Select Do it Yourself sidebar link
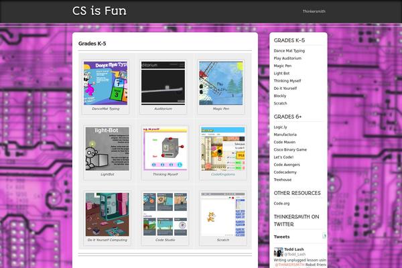 click(x=285, y=88)
